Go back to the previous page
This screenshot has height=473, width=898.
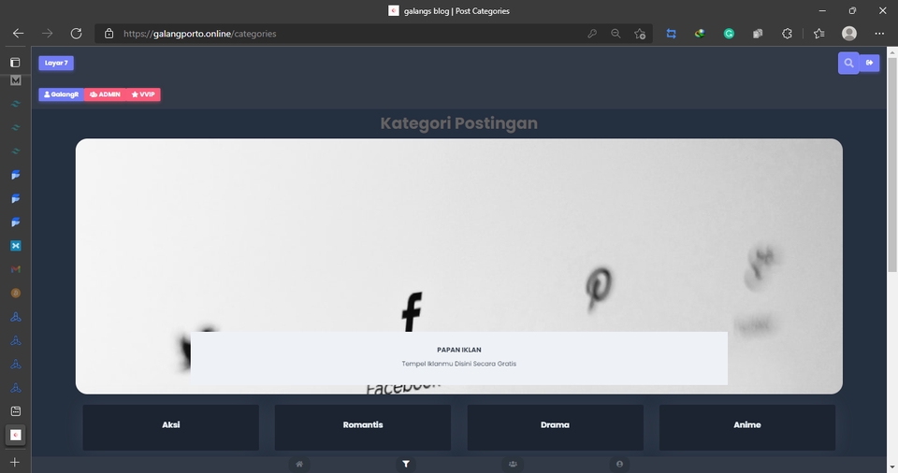tap(19, 34)
